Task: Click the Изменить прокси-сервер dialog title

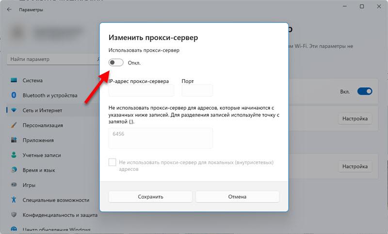Action: [x=153, y=38]
